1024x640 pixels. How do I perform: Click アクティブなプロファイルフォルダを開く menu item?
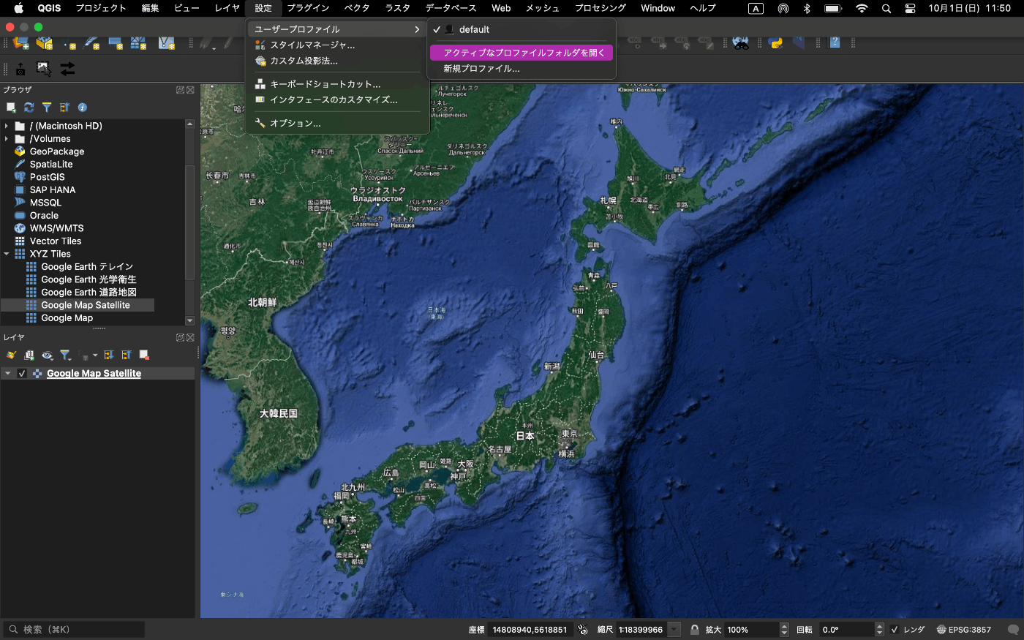pos(521,53)
